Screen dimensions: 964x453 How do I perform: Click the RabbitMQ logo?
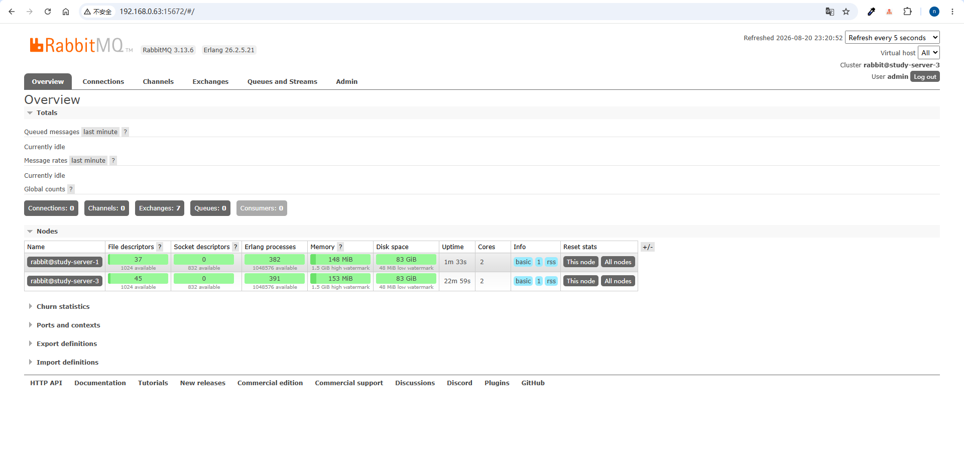point(81,45)
